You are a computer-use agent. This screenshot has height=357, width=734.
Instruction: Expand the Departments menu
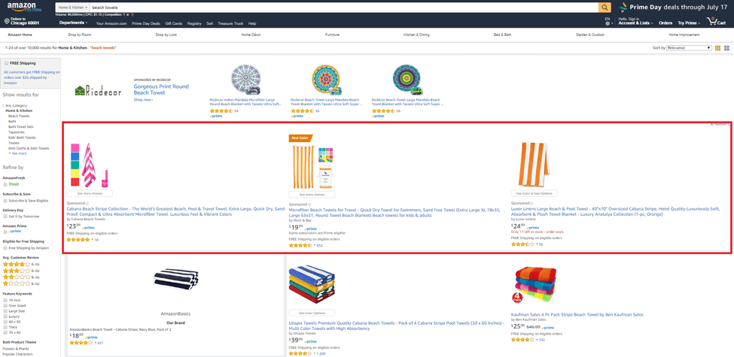click(73, 23)
